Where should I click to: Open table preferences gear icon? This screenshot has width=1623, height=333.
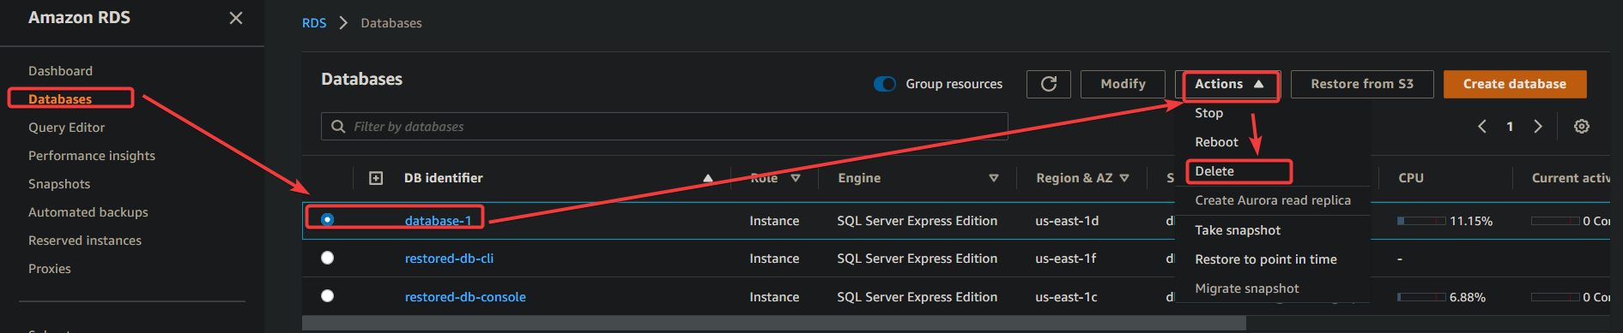(x=1581, y=127)
